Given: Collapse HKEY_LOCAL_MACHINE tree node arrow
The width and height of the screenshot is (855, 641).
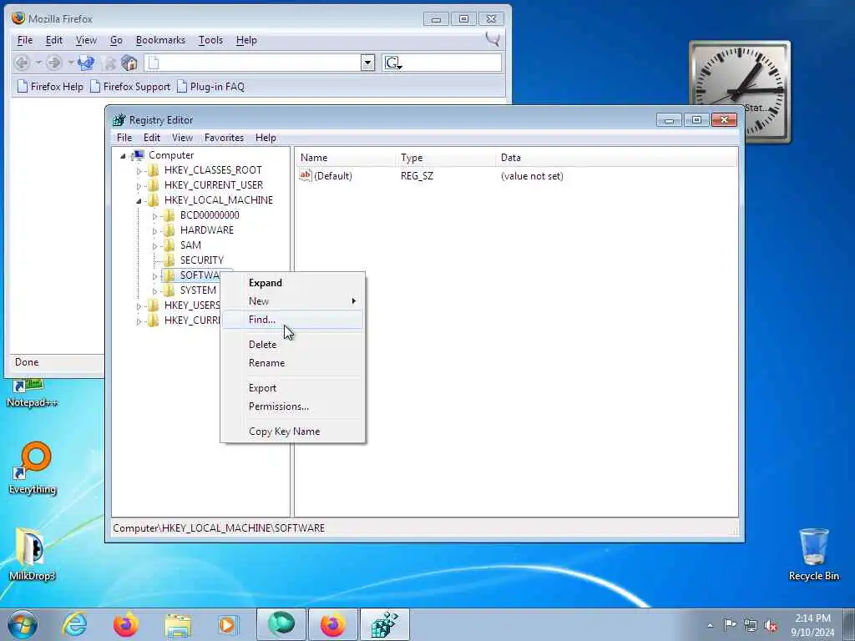Looking at the screenshot, I should click(139, 201).
